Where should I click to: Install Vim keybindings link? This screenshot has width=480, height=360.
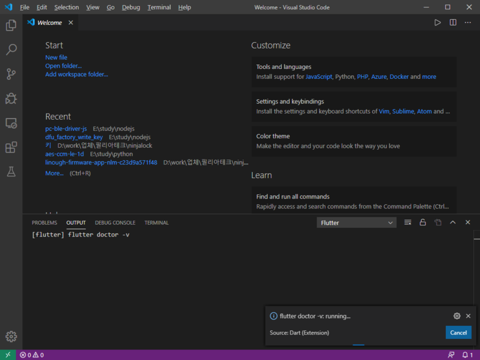pos(384,111)
